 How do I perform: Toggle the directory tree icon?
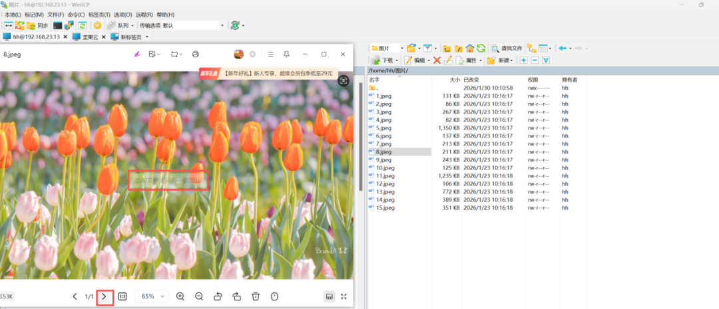tap(531, 48)
